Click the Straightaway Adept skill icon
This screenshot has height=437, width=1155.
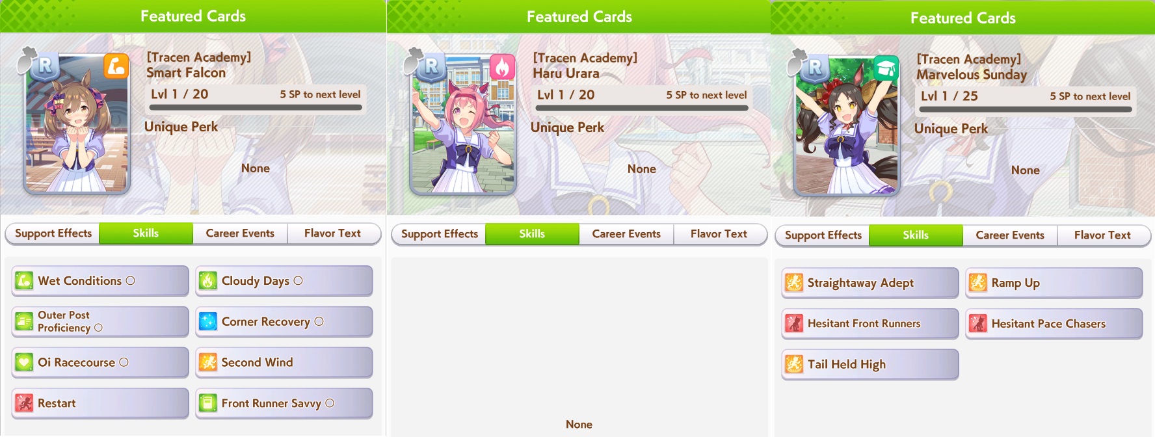[x=794, y=283]
